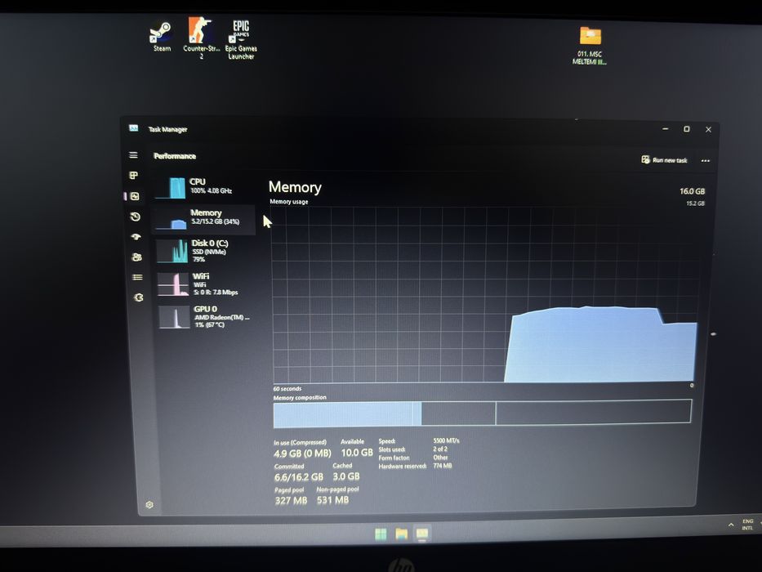Click the Speed value 5500 MT/s
The image size is (762, 572).
446,440
